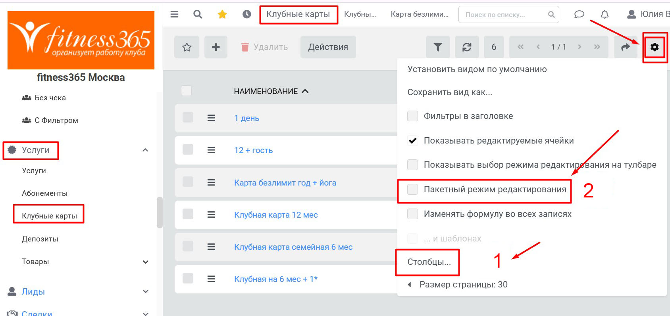
Task: Open the row menu for 'Клубная карта 12 мес'
Action: (211, 215)
